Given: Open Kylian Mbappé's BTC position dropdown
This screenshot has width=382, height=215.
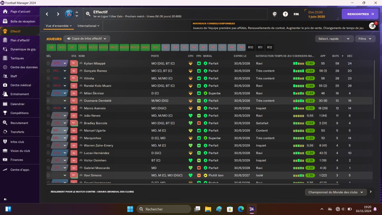Looking at the screenshot, I should [x=60, y=63].
